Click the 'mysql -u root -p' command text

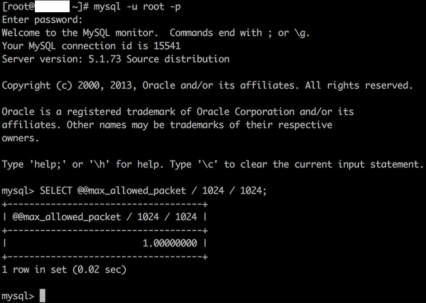pos(137,6)
